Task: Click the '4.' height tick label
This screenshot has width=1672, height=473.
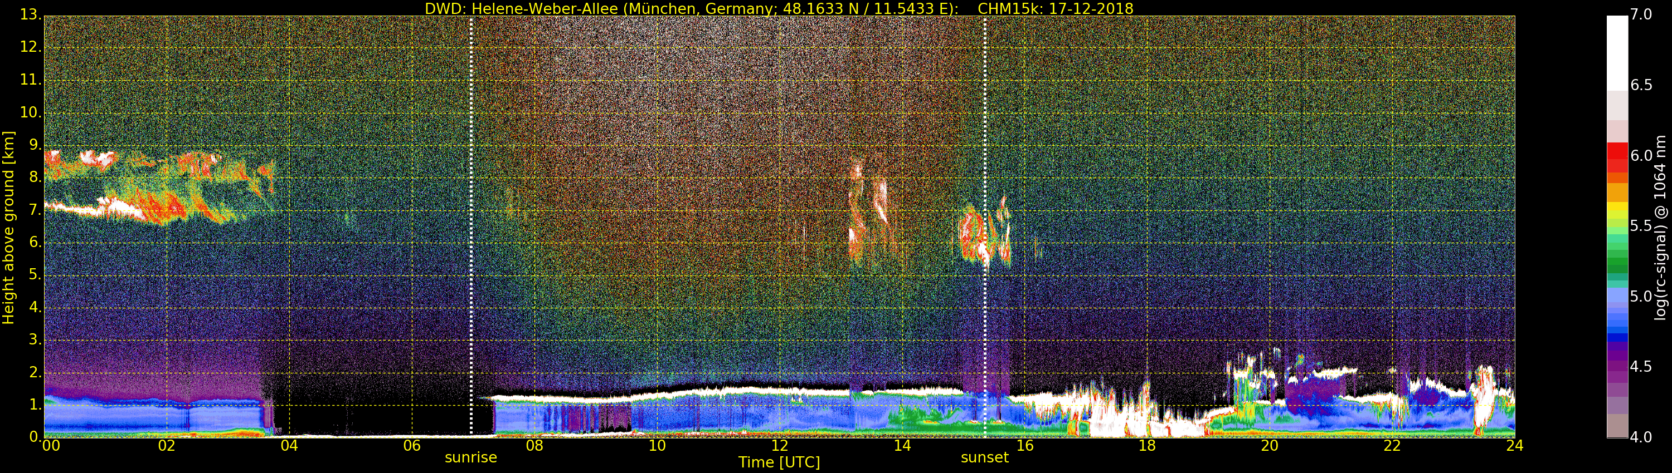Action: pyautogui.click(x=35, y=307)
